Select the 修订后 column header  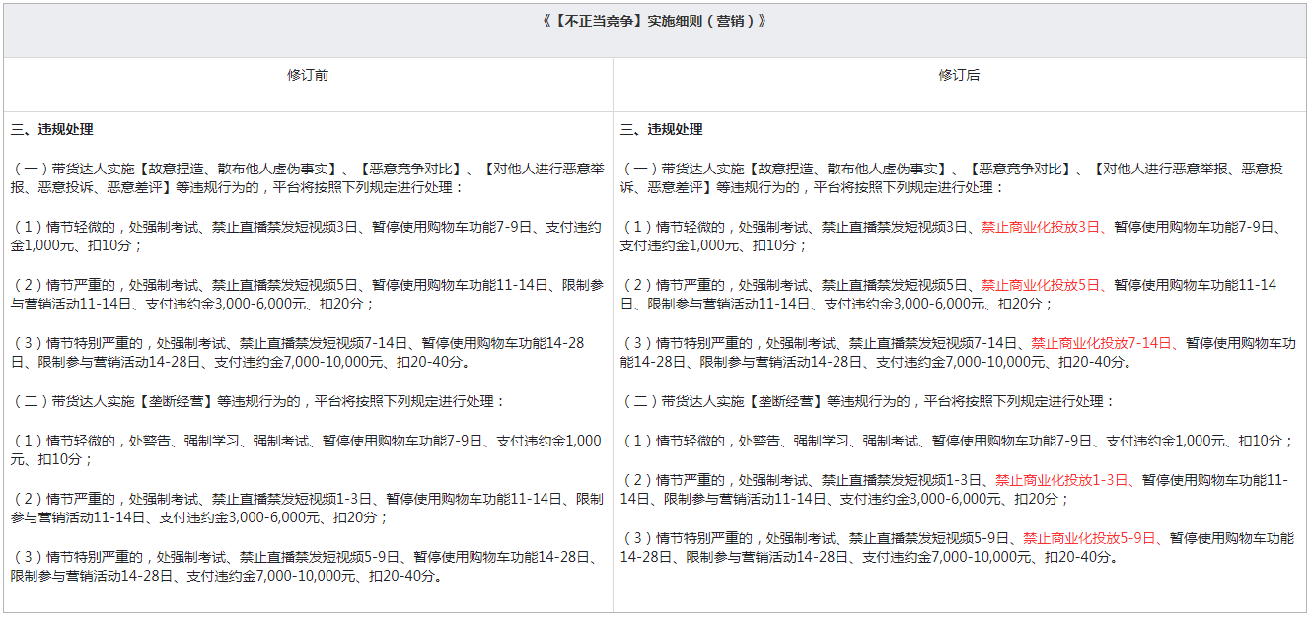point(959,75)
